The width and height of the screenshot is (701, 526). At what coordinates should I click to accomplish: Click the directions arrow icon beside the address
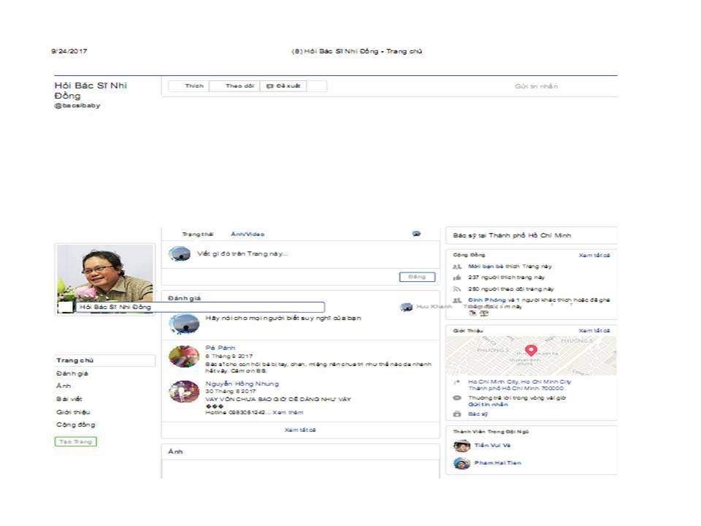[x=457, y=382]
